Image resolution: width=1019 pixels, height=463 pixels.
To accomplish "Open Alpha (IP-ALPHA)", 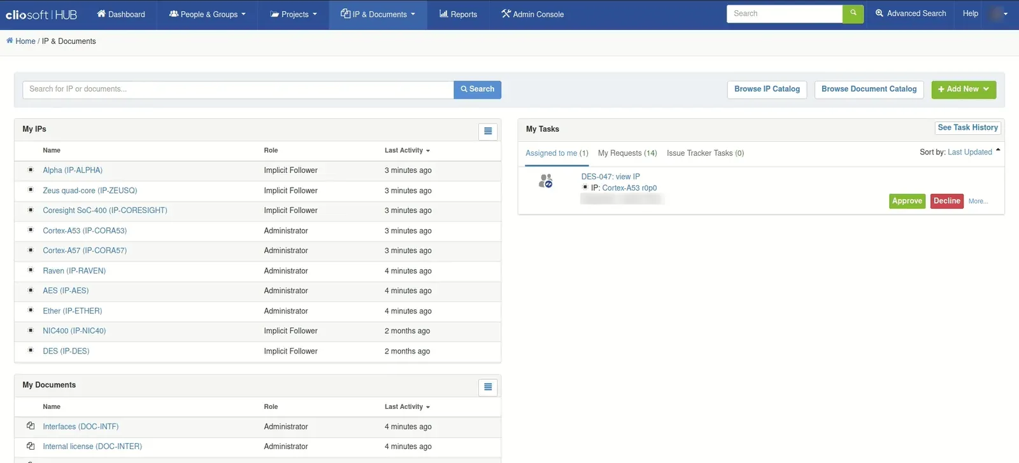I will (x=73, y=170).
